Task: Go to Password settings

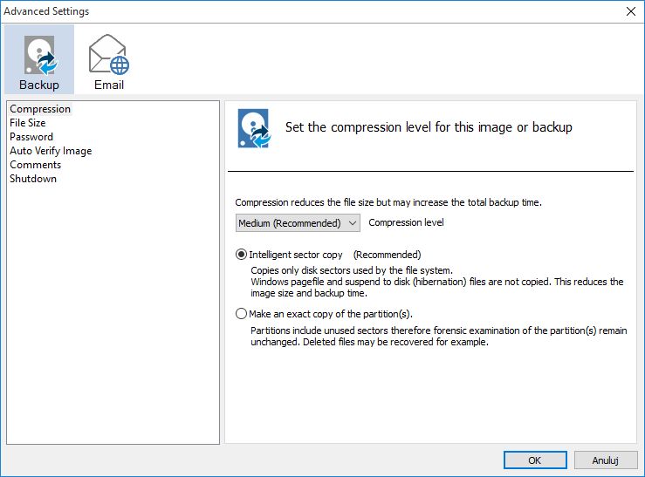Action: [31, 137]
